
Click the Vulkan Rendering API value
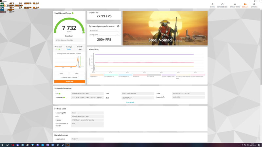[x=87, y=113]
